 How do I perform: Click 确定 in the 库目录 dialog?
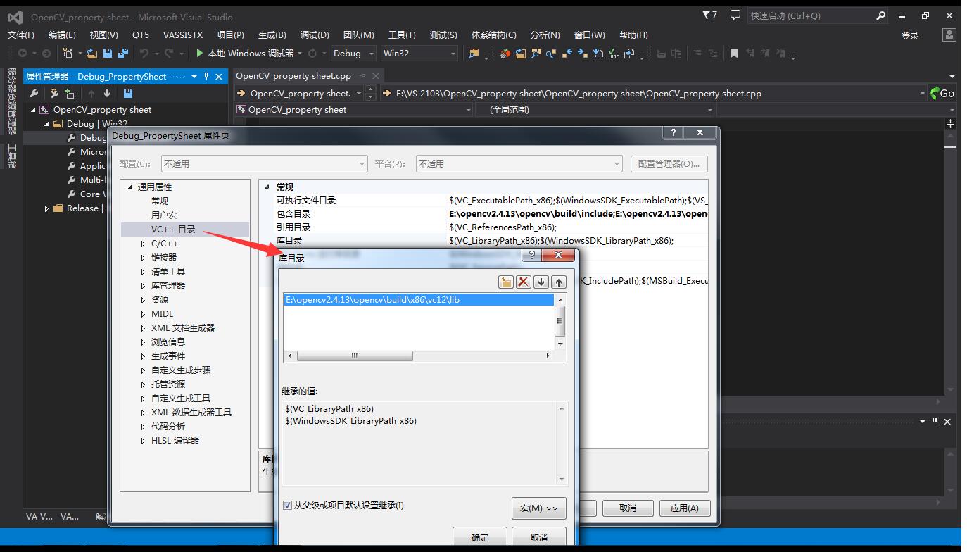click(480, 537)
